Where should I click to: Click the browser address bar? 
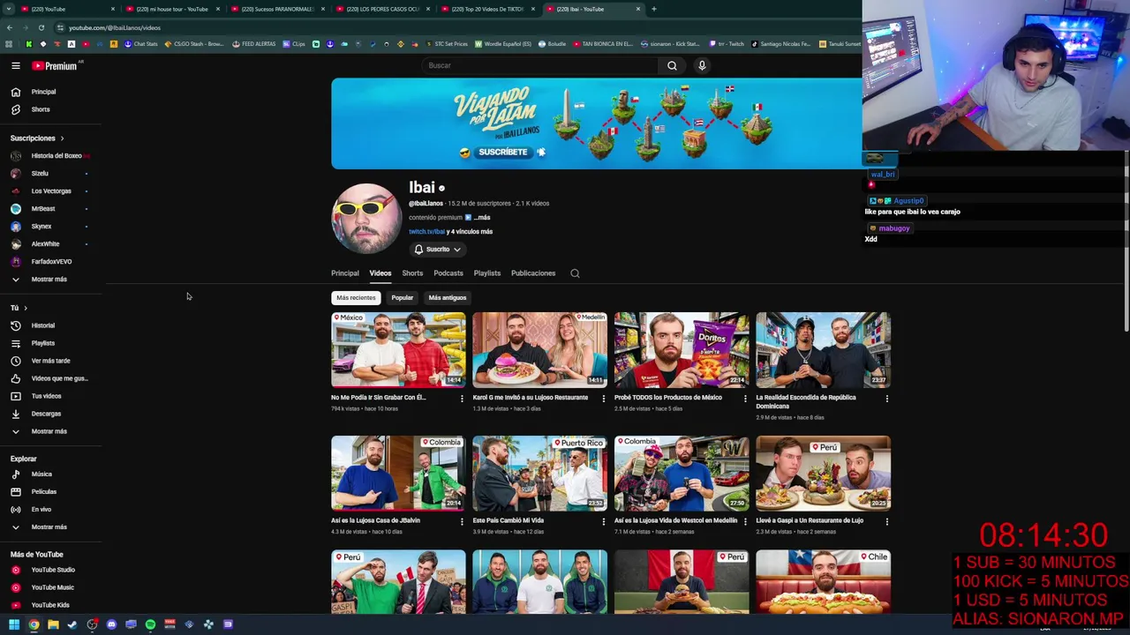441,27
